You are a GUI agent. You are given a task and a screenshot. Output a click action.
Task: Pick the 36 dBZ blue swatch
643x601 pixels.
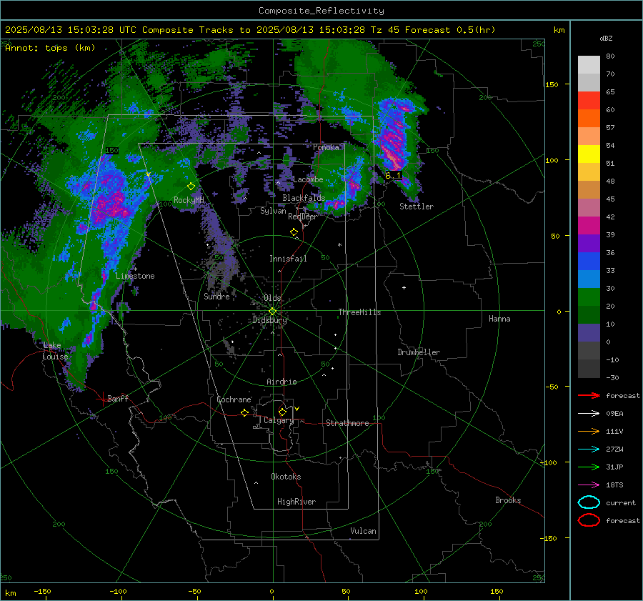click(589, 261)
